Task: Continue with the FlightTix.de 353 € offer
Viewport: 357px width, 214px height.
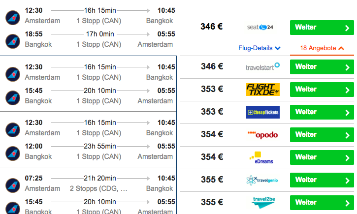Action: pyautogui.click(x=322, y=90)
